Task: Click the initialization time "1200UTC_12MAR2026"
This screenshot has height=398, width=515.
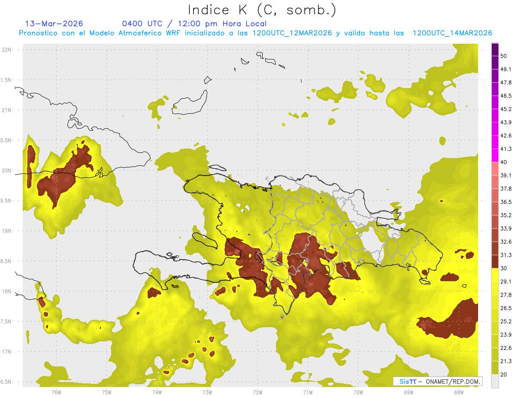Action: click(x=292, y=33)
